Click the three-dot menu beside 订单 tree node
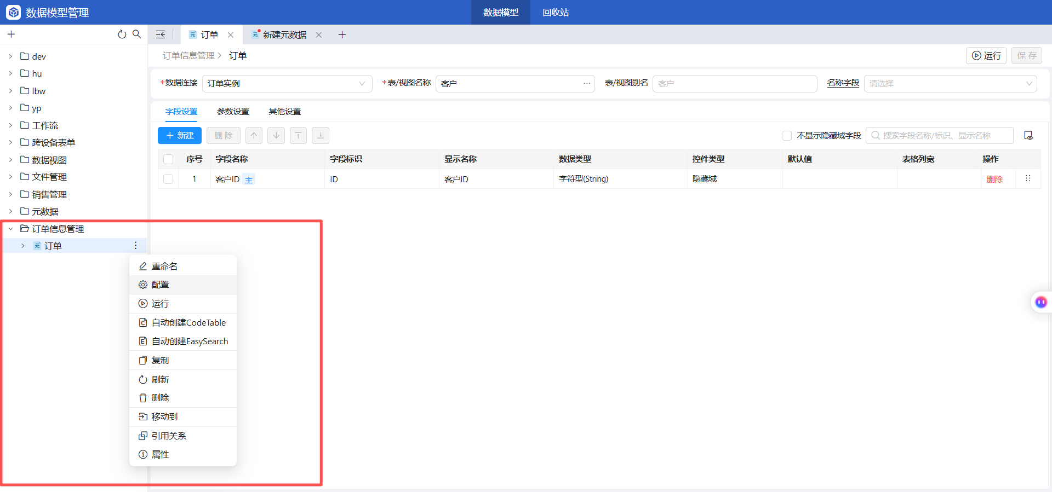Image resolution: width=1052 pixels, height=492 pixels. (x=136, y=245)
